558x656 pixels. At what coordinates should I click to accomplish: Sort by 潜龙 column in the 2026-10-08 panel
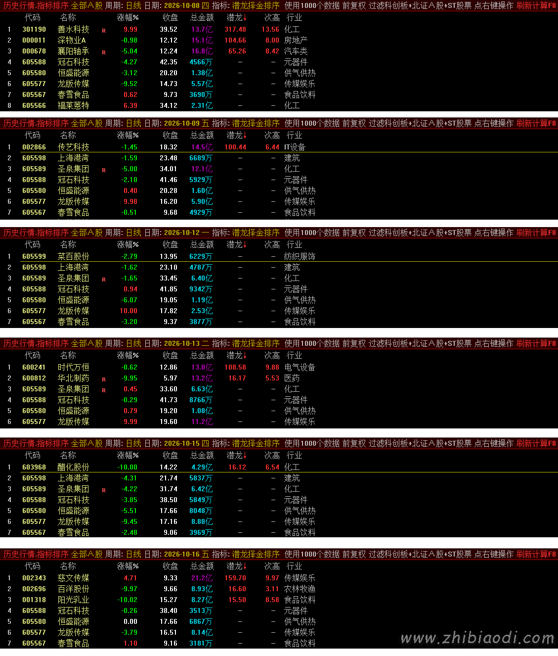coord(236,17)
